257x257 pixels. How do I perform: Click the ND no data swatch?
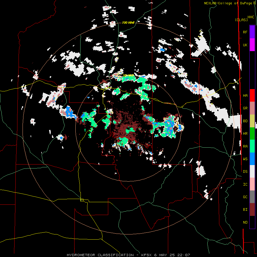tap(252, 222)
